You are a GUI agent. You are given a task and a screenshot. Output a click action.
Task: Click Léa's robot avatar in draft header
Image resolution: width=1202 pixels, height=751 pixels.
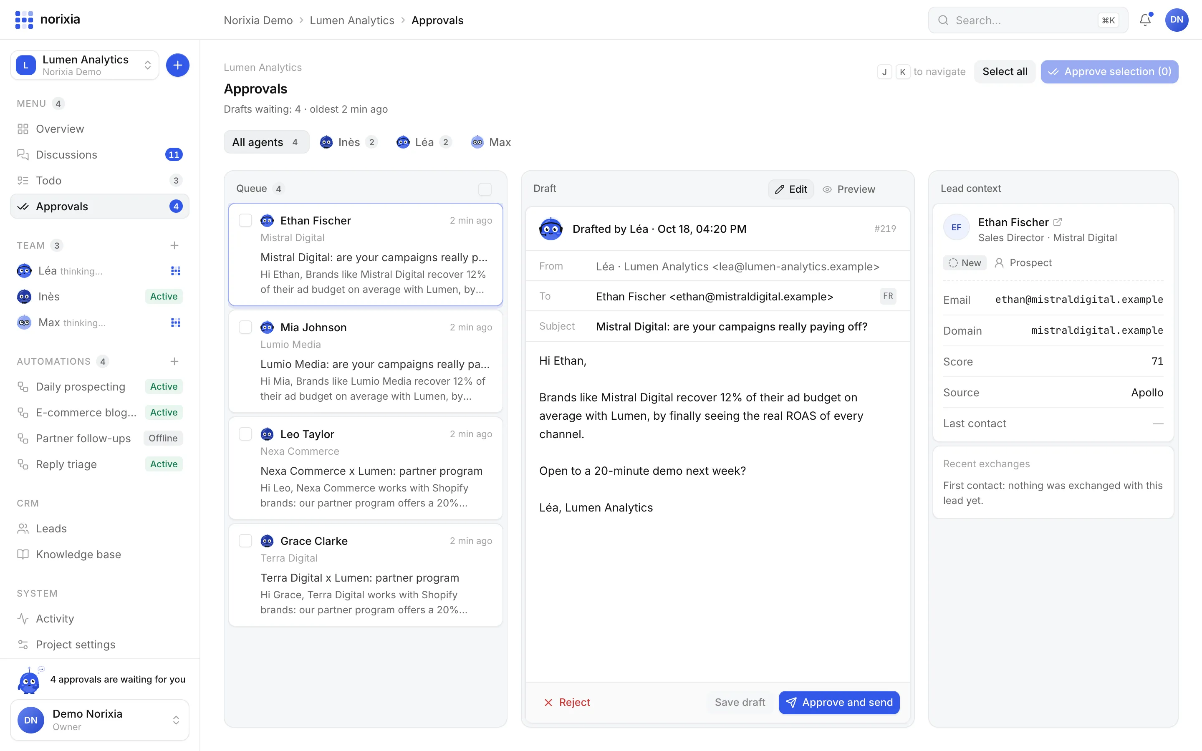pos(550,229)
